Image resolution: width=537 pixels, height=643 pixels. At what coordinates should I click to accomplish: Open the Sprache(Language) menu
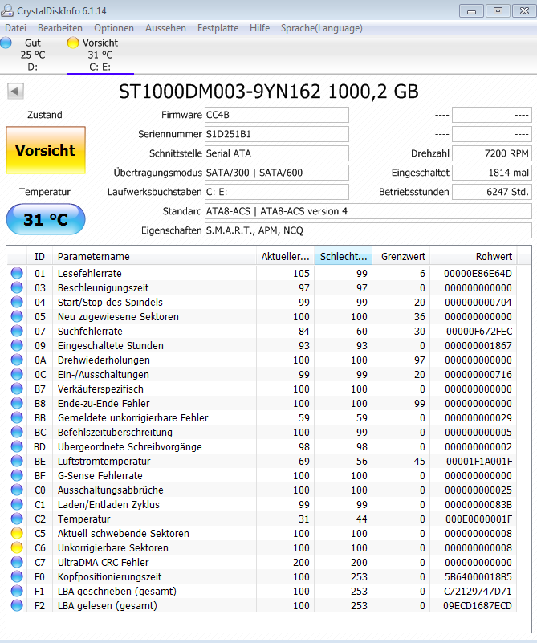pos(321,28)
